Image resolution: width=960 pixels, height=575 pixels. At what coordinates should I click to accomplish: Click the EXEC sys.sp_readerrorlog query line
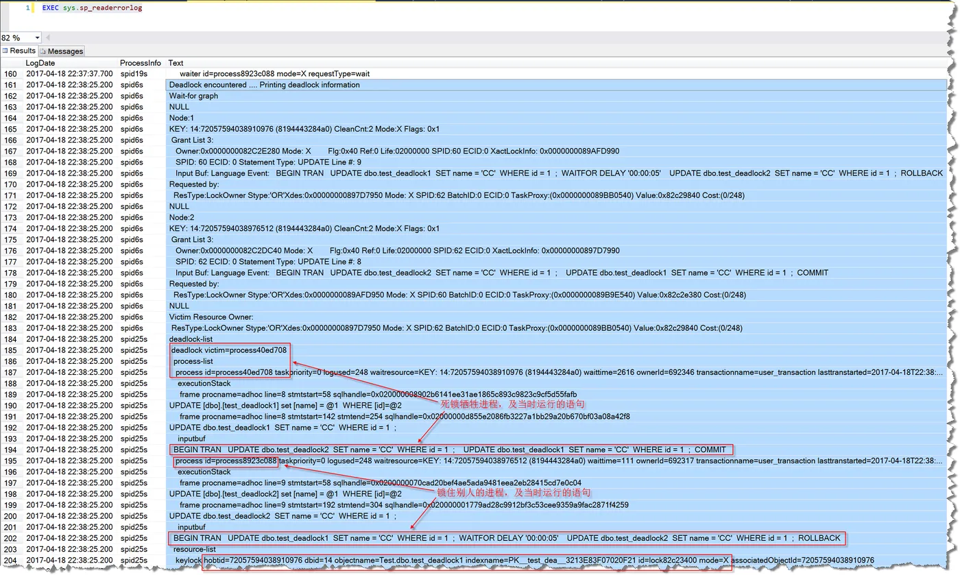[x=93, y=8]
